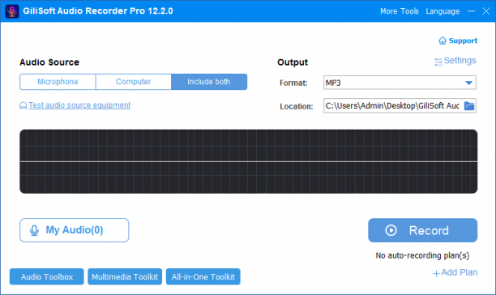The image size is (496, 295).
Task: Click microphone icon in My Audio button
Action: tap(34, 230)
